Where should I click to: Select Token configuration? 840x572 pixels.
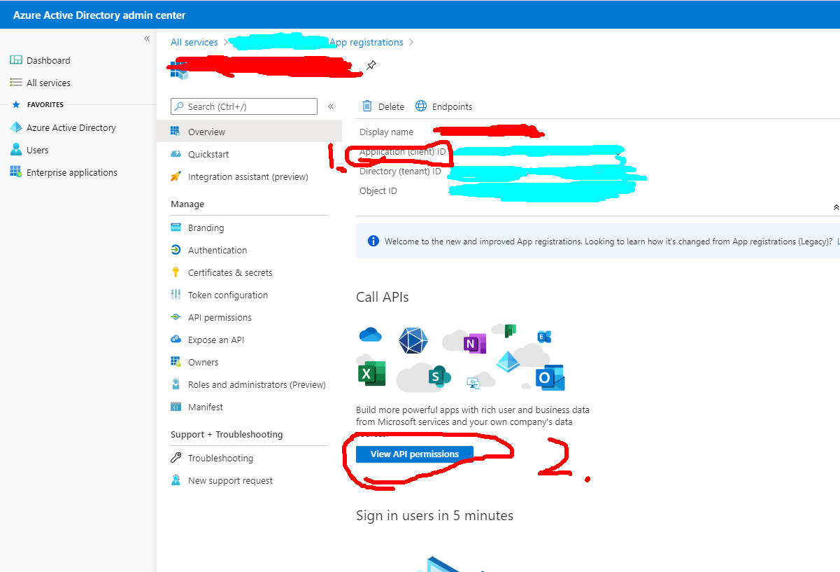tap(249, 295)
